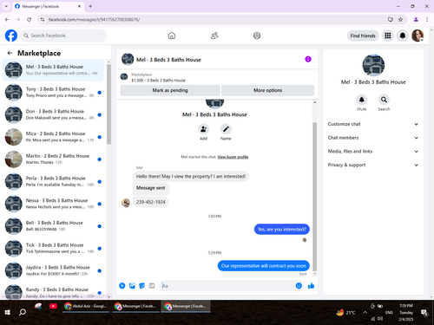Click the house profile thumbnail in right panel
Screen dimensions: 434x325
pos(373,65)
